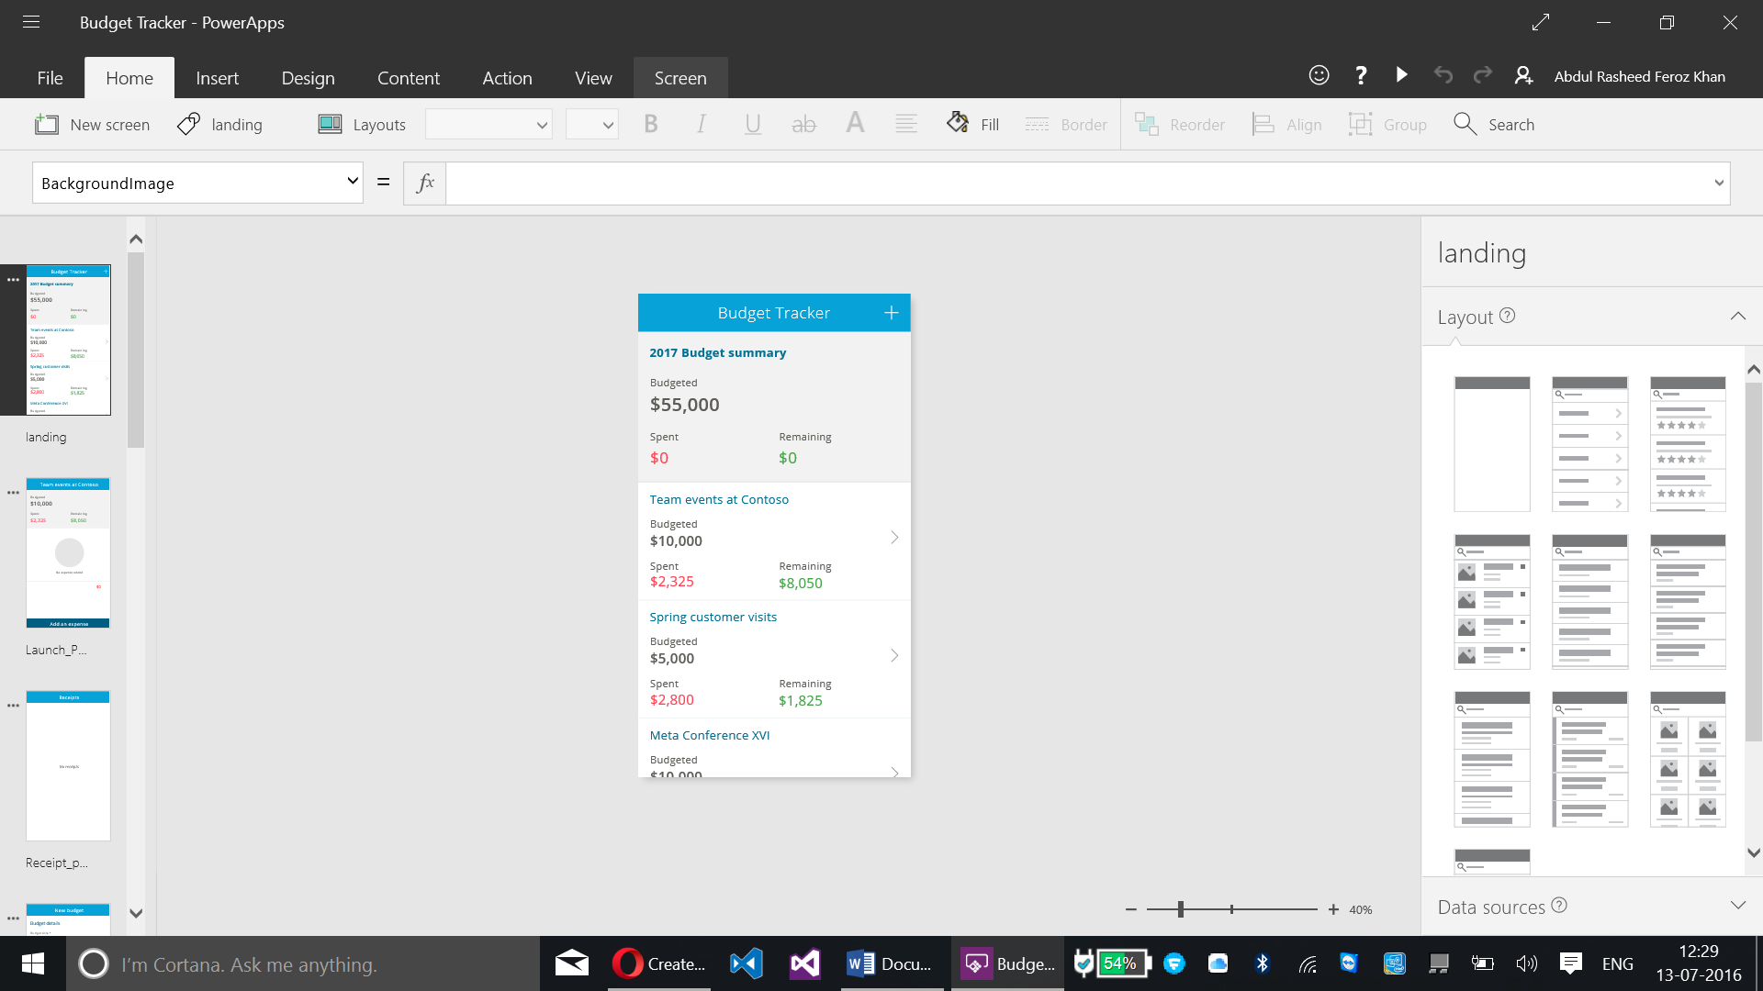Open the font size dropdown
1763x991 pixels.
point(592,125)
